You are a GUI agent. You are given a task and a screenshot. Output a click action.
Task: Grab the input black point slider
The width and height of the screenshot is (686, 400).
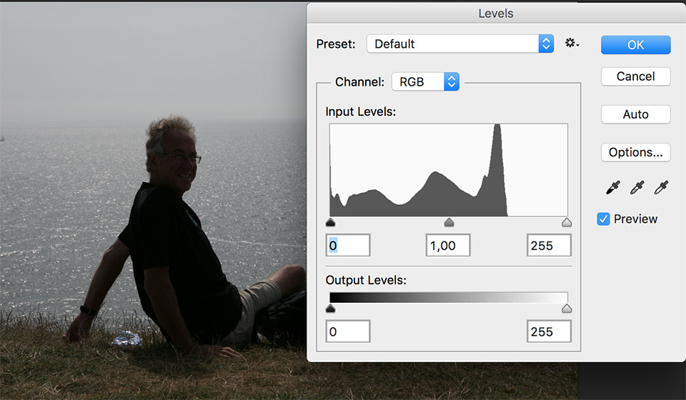click(x=331, y=223)
